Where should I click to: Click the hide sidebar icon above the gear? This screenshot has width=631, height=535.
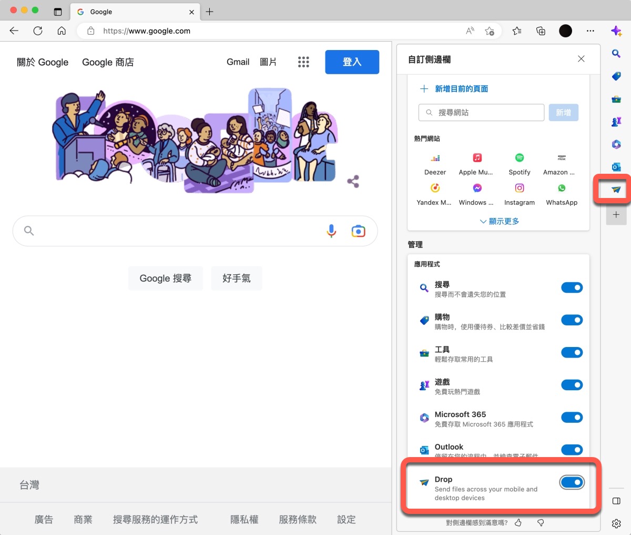[616, 501]
